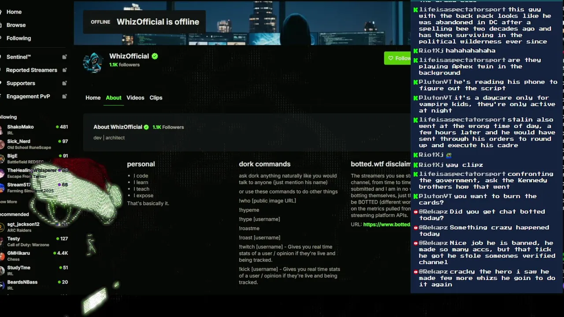Open Stream517 channel in following list

[34, 188]
